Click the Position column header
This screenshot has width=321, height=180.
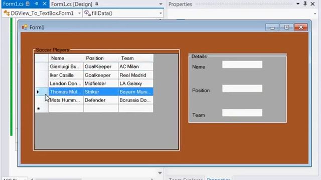[x=101, y=58]
